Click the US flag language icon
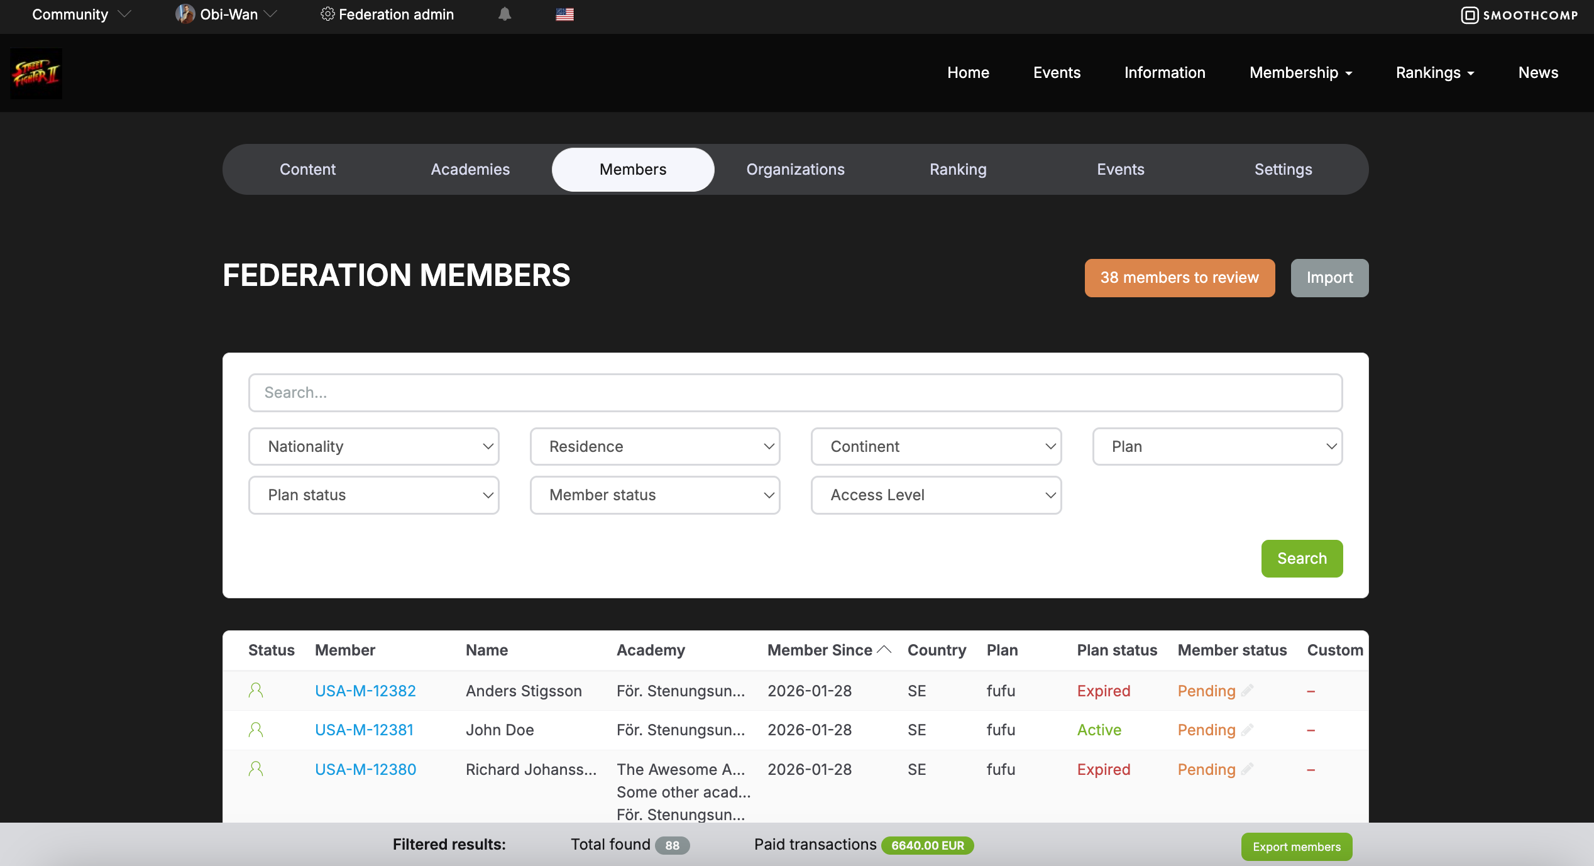The image size is (1594, 866). [x=564, y=14]
